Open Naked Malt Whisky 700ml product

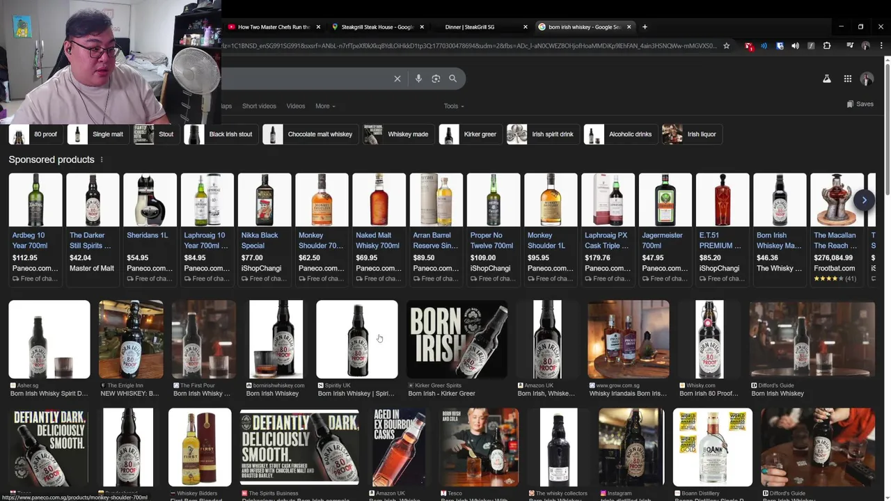[x=379, y=229]
